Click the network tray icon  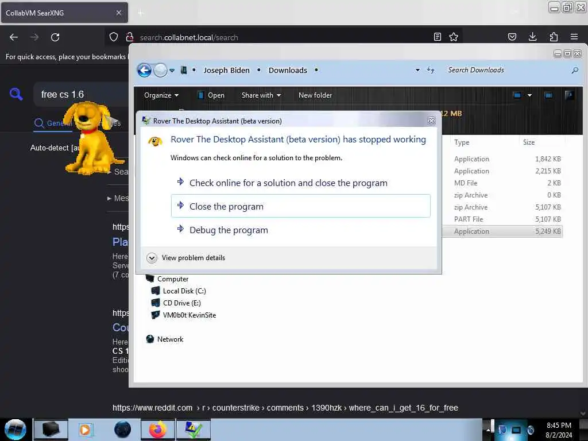click(516, 430)
